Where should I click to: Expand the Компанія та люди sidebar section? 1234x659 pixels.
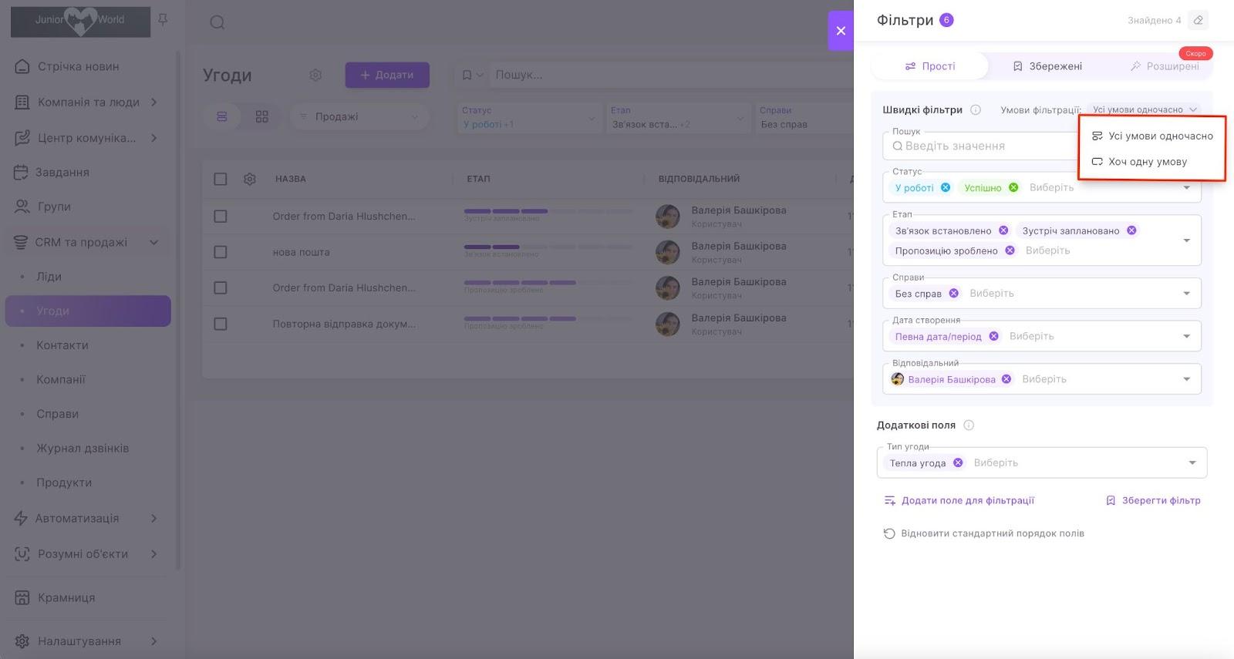coord(154,102)
